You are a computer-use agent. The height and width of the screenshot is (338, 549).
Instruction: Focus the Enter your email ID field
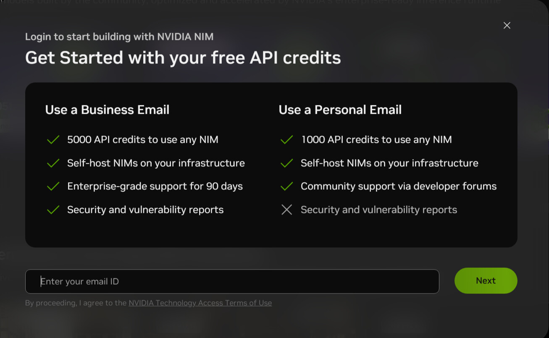click(232, 281)
